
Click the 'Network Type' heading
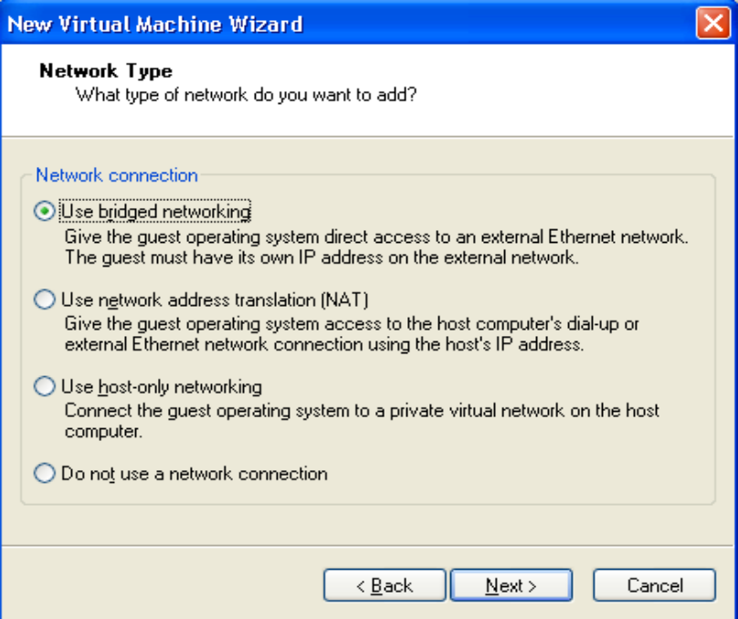tap(106, 71)
